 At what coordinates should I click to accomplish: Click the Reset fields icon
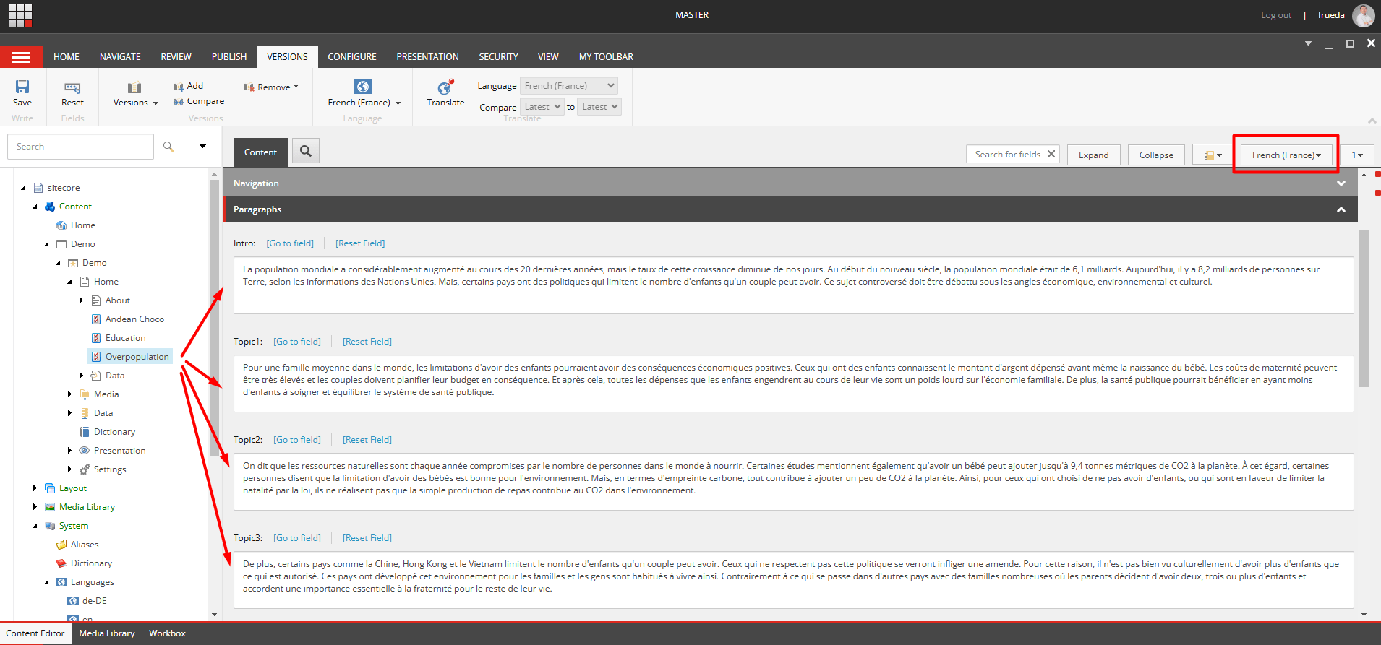point(72,88)
